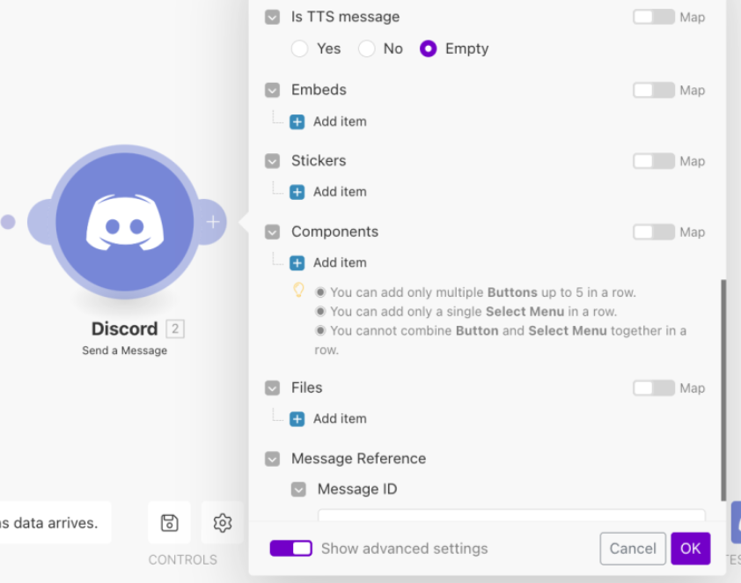Collapse the Embeds section
741x583 pixels.
click(272, 91)
